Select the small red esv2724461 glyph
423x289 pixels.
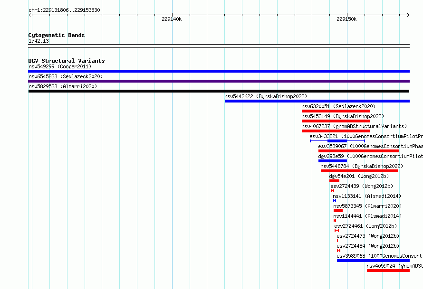click(336, 231)
